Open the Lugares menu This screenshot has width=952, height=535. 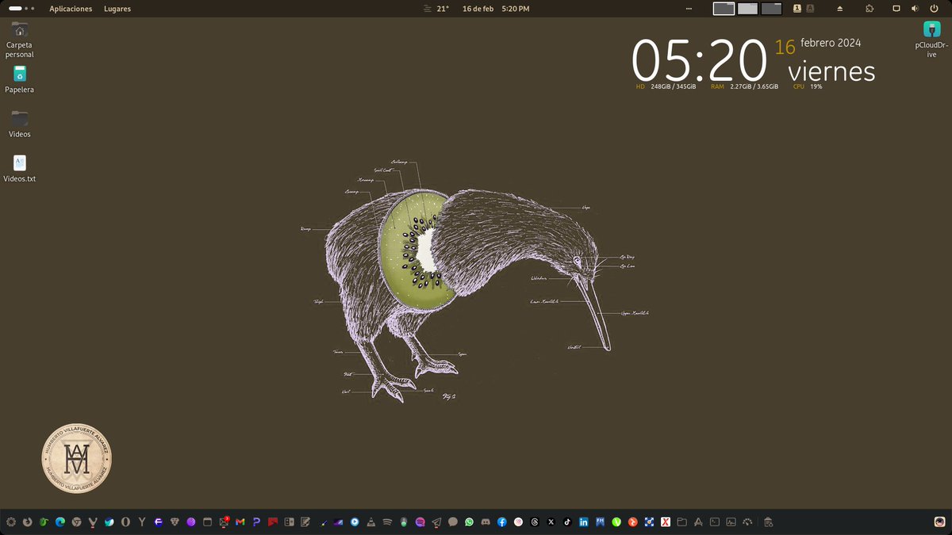[117, 9]
